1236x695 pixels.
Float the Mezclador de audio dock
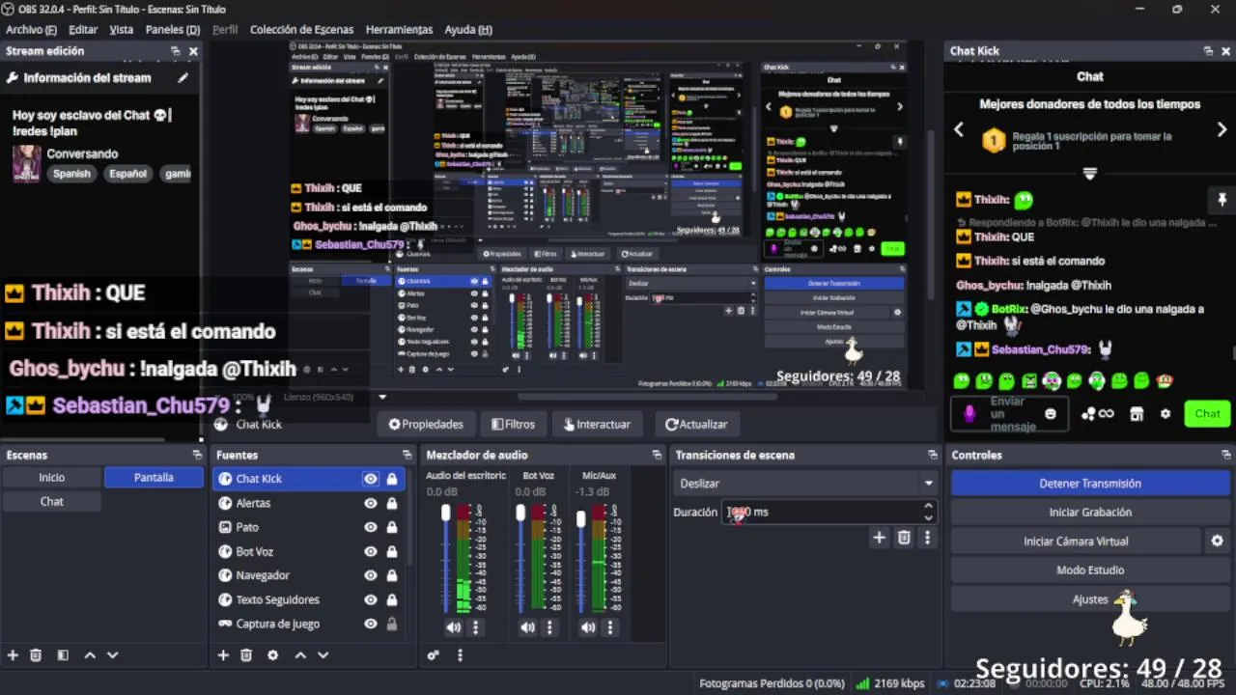(658, 455)
